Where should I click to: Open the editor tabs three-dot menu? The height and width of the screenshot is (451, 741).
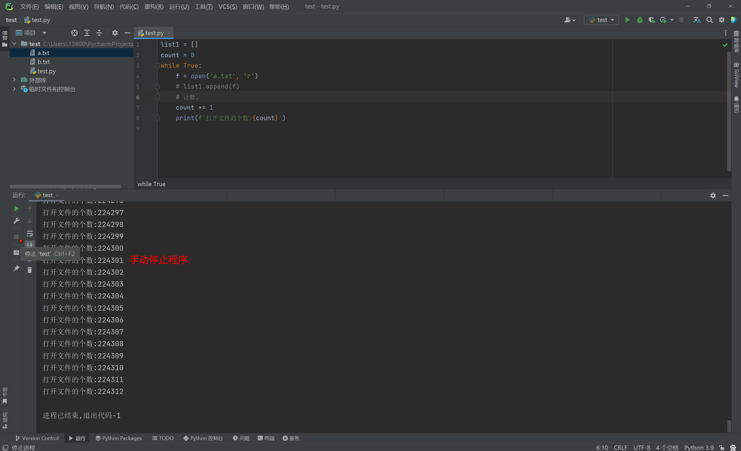point(725,33)
